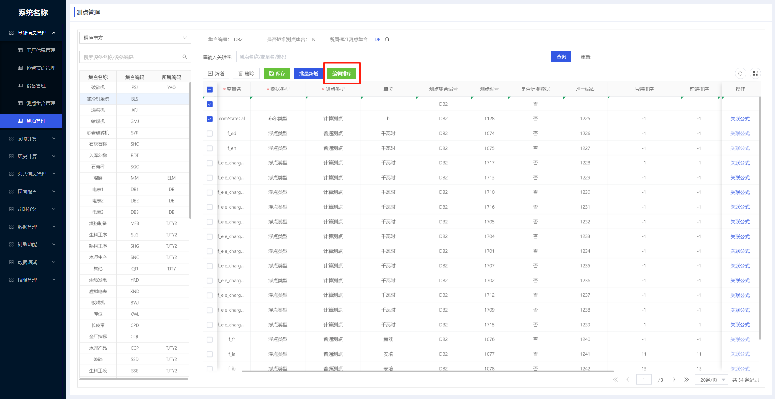Uncheck the comStateCal row checkbox
Image resolution: width=775 pixels, height=399 pixels.
coord(210,119)
